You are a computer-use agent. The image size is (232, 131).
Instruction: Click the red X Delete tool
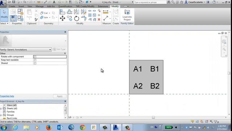tap(99, 19)
